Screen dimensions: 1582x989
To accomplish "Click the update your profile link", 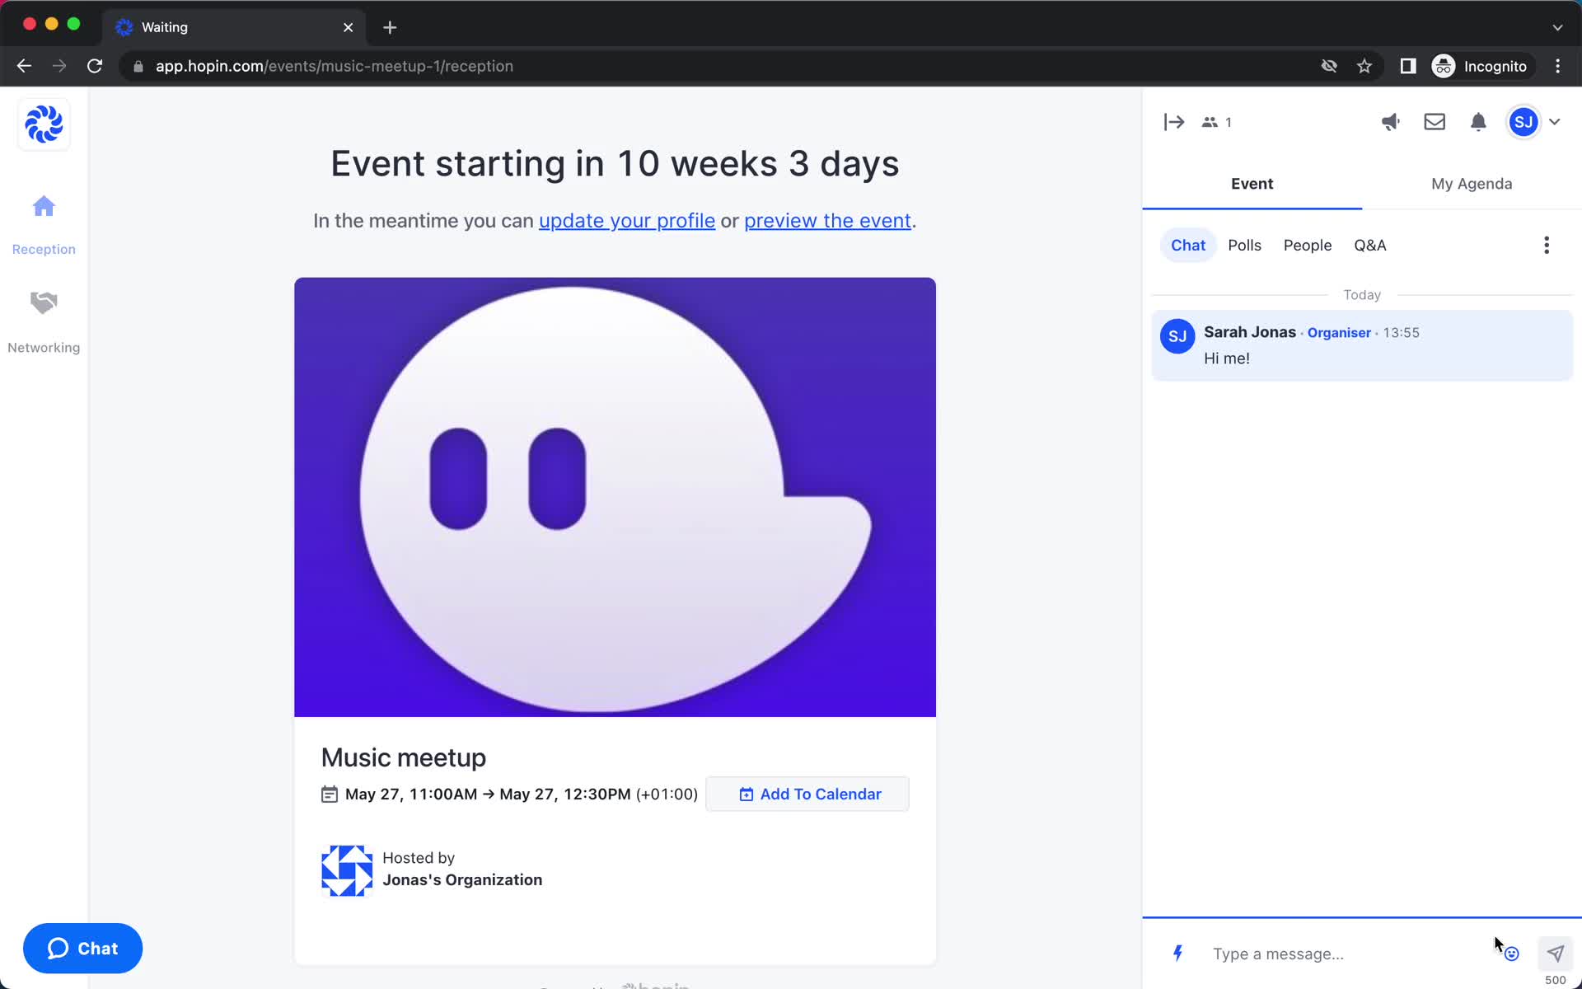I will coord(626,220).
